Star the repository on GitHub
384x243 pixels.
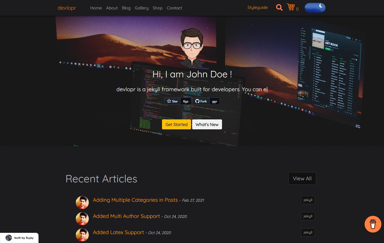coord(172,101)
